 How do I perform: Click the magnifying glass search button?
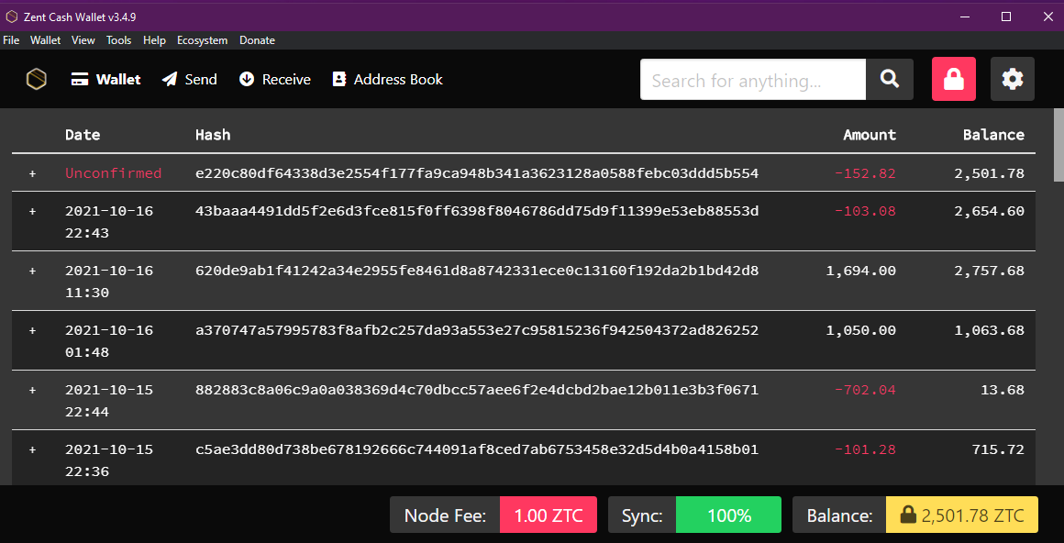(890, 80)
